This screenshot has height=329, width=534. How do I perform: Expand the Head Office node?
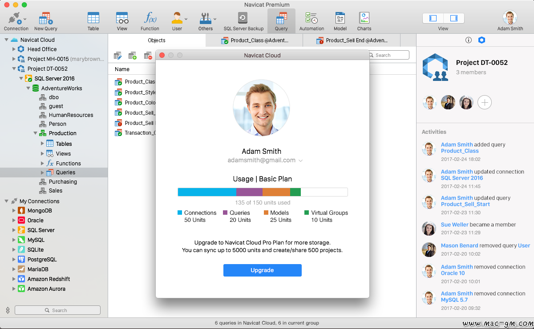(x=14, y=49)
